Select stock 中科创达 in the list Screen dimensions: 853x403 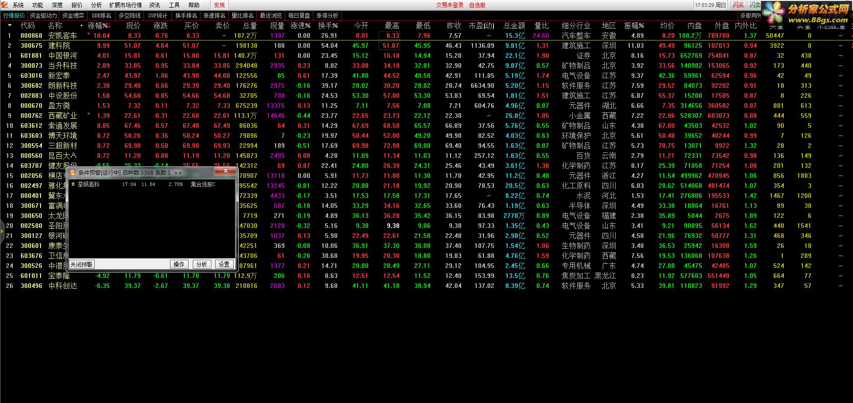[62, 286]
